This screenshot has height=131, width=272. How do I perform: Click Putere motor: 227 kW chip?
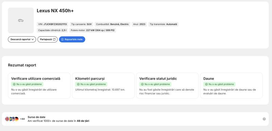(92, 30)
